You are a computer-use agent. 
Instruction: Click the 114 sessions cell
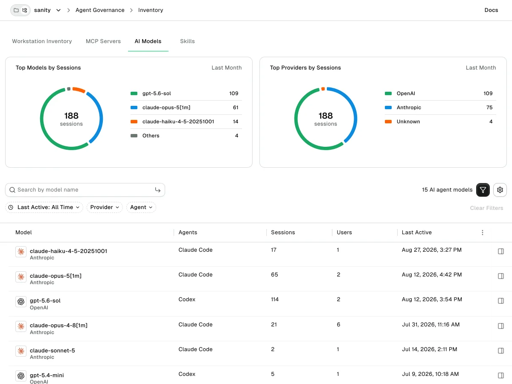275,300
